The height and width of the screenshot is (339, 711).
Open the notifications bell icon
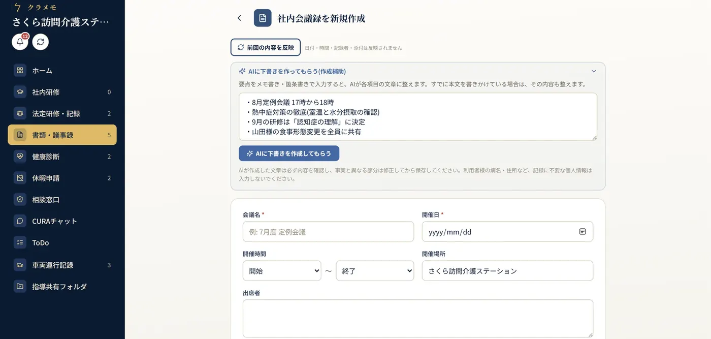(x=20, y=42)
